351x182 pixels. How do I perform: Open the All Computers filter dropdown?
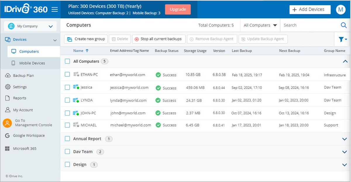click(260, 25)
